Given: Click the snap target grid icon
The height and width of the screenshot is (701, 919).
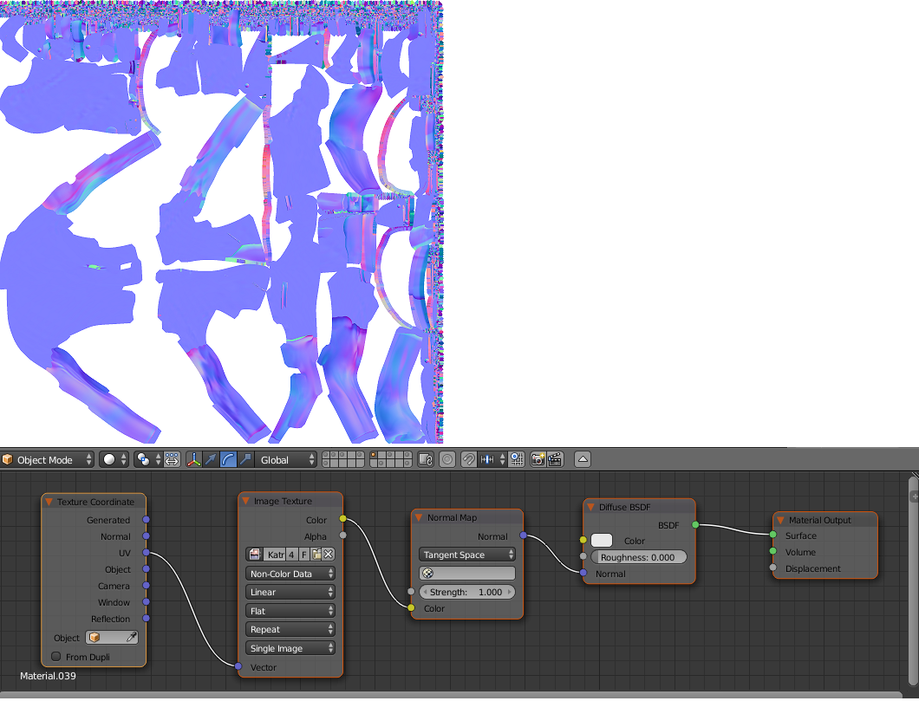Looking at the screenshot, I should [x=517, y=460].
